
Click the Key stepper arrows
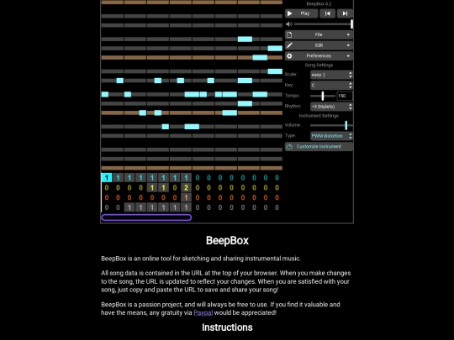(350, 86)
